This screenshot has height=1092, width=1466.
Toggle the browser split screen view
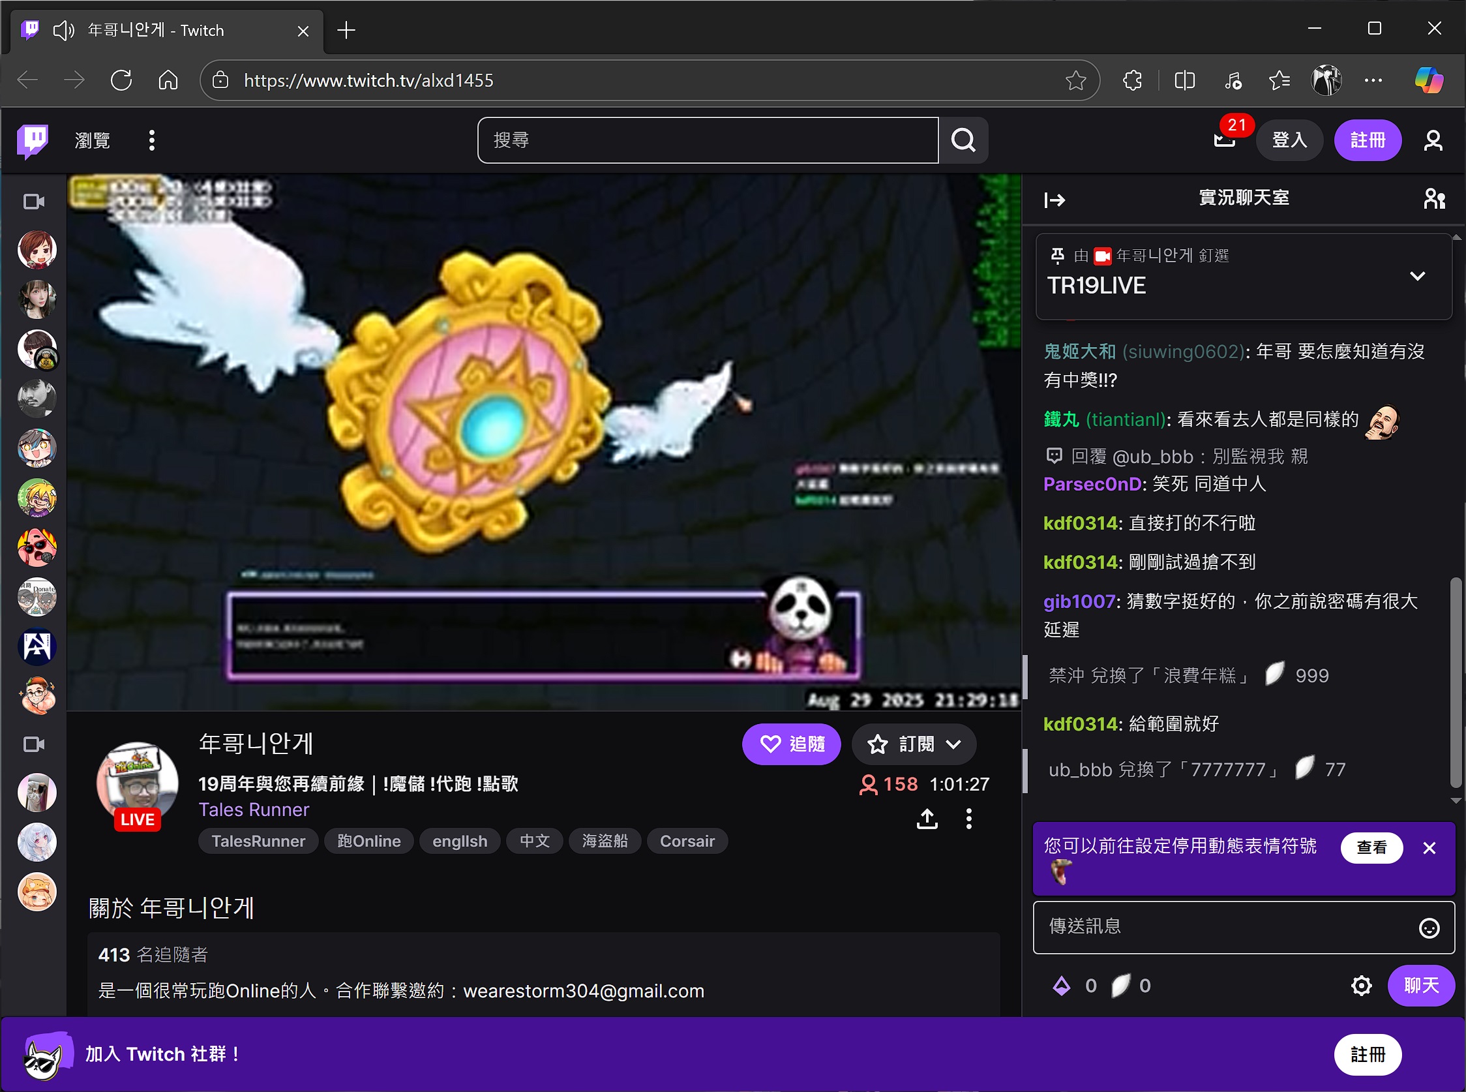[1184, 81]
